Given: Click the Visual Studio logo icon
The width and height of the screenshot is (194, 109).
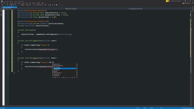Looking at the screenshot, I should click(2, 1).
